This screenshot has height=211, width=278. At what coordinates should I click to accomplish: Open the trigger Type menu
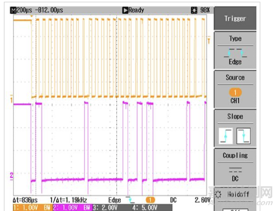click(x=235, y=39)
